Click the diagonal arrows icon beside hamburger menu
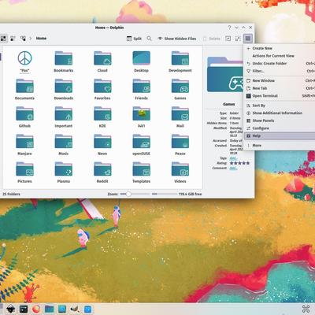315x315 pixels. [x=238, y=39]
